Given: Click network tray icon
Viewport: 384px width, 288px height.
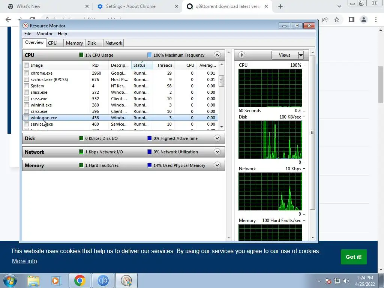Looking at the screenshot, I should (x=337, y=281).
